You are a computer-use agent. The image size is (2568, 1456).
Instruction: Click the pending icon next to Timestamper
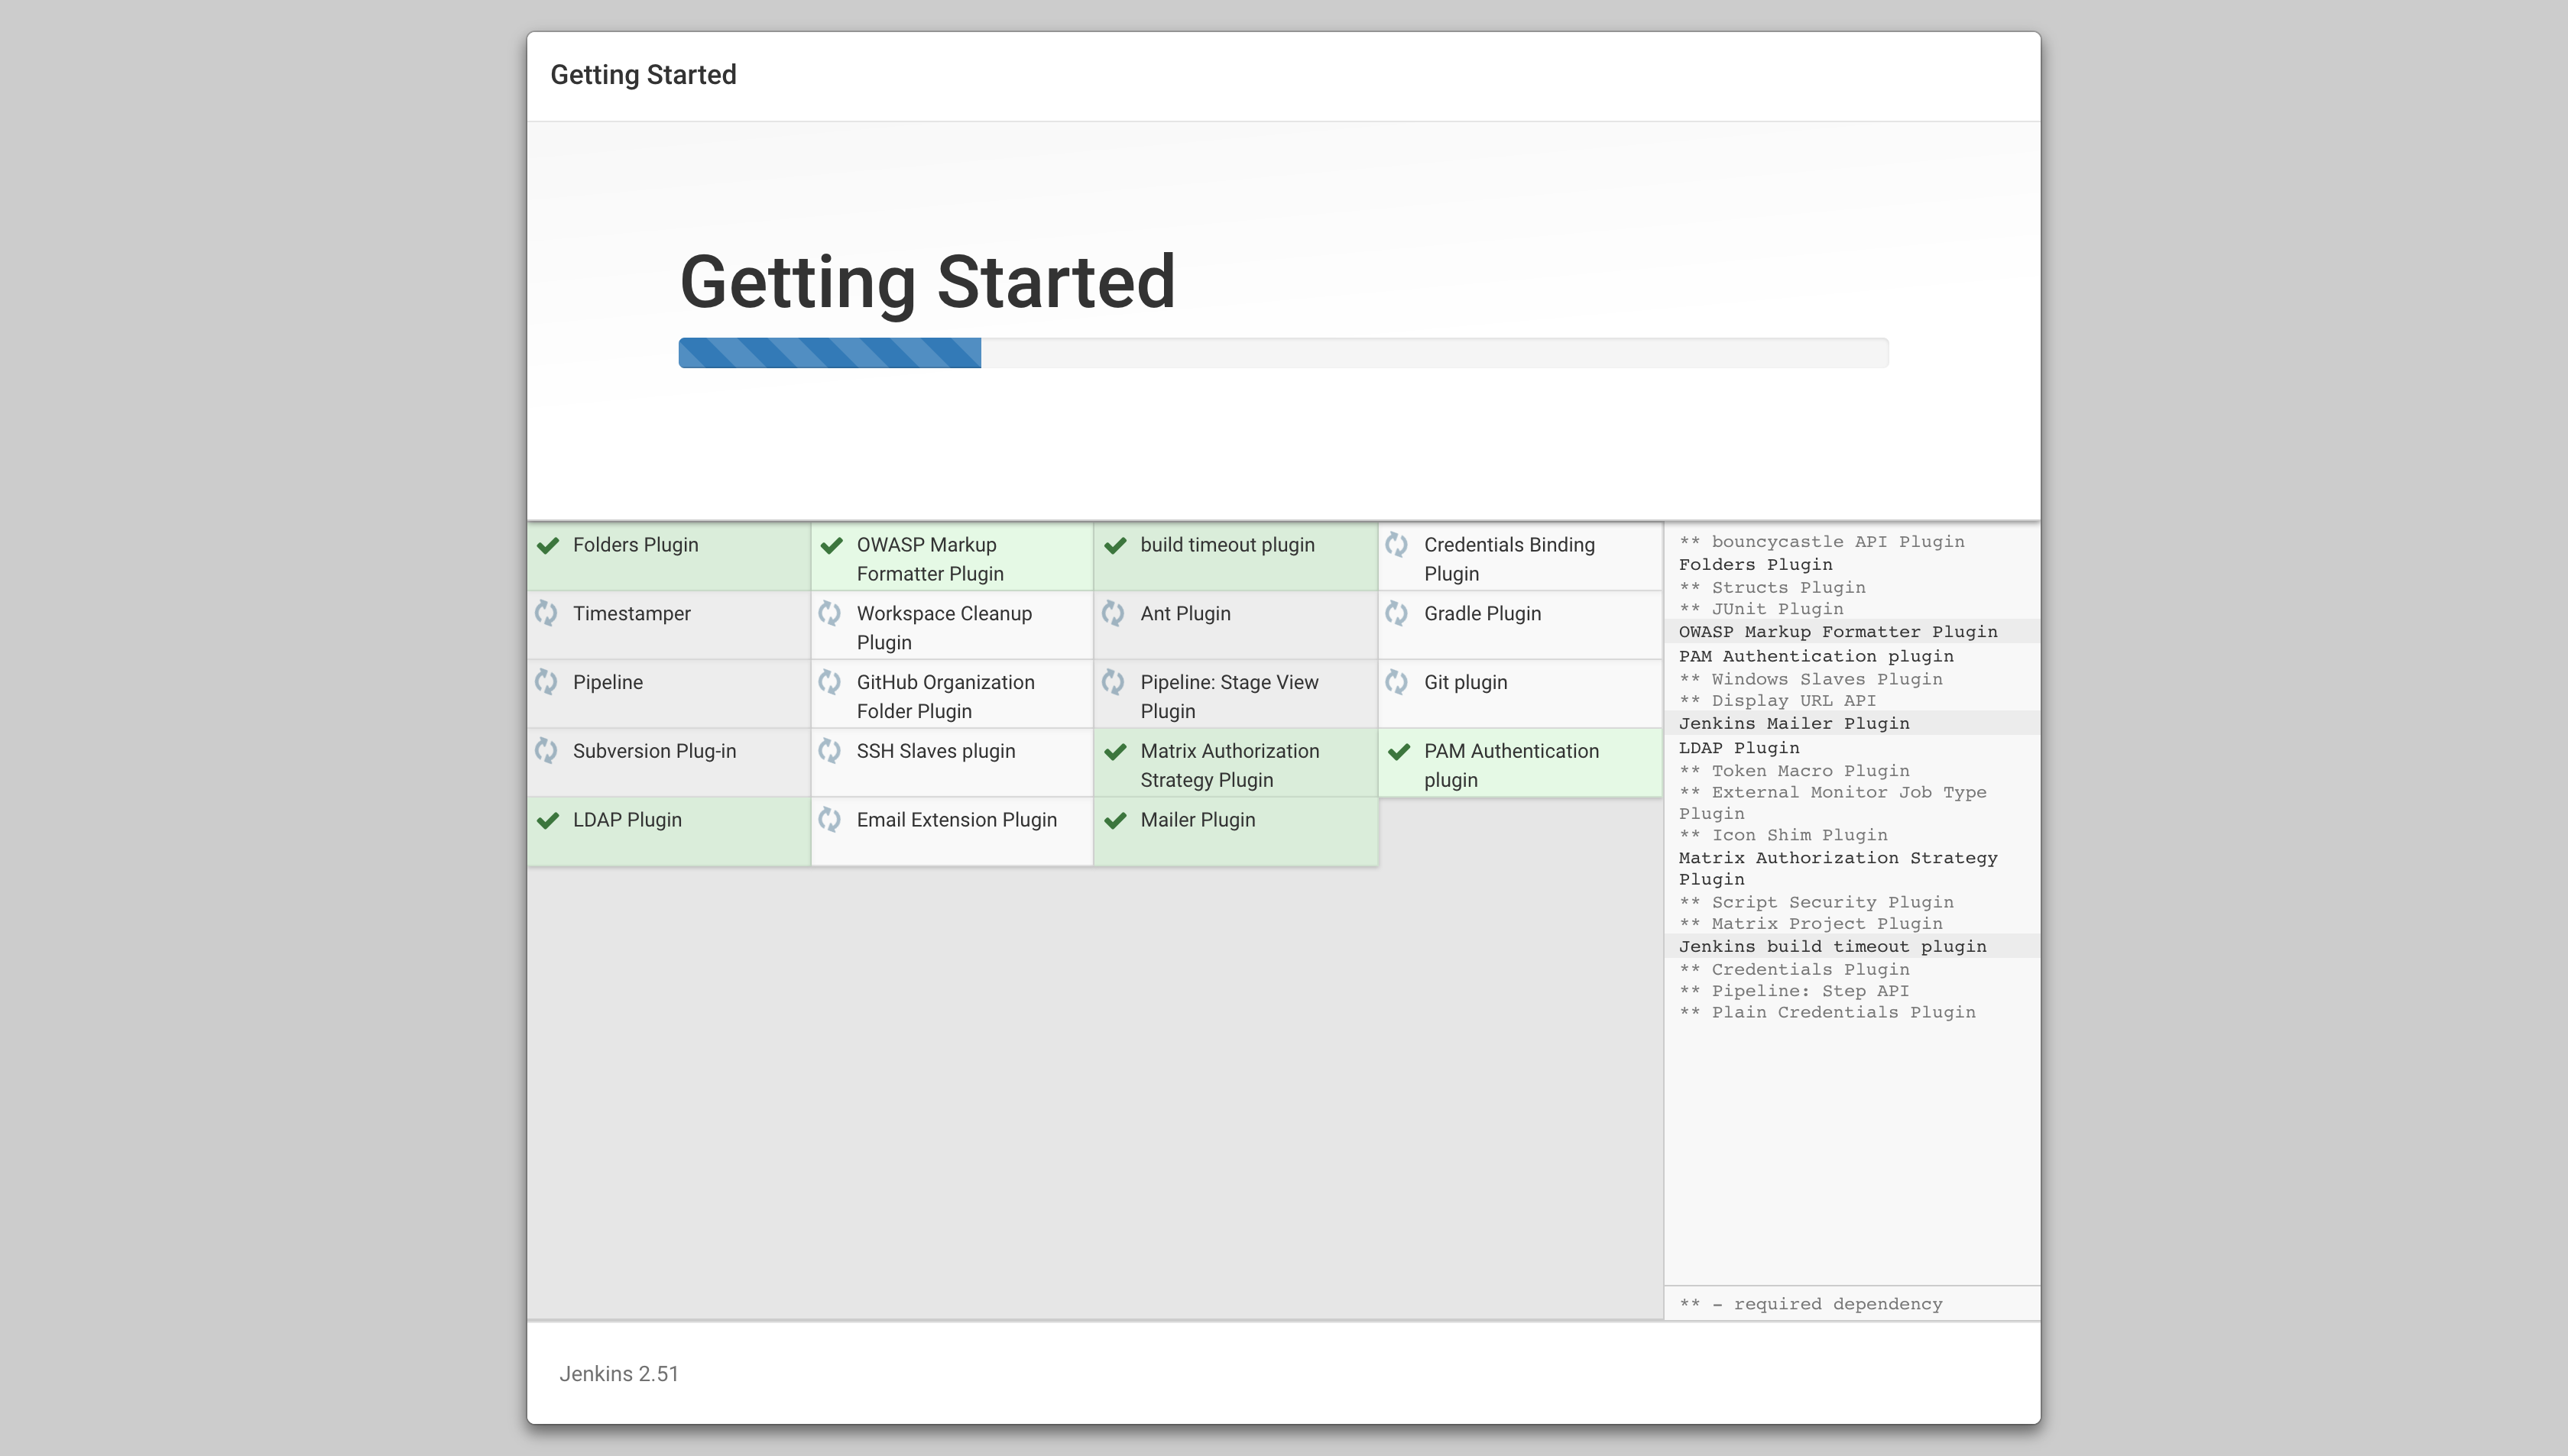[x=546, y=614]
